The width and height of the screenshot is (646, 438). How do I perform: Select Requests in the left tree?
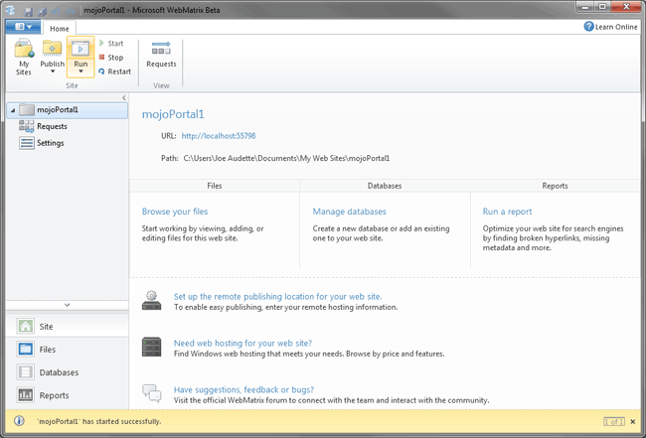(x=52, y=126)
